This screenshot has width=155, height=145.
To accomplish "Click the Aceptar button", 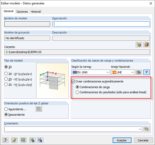I will tap(122, 140).
